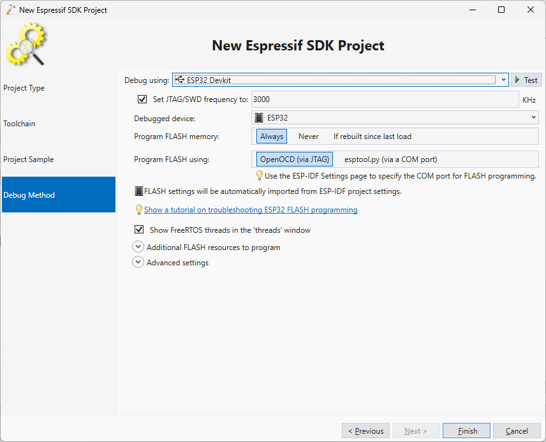Click the FLASH settings chip icon

coord(138,191)
